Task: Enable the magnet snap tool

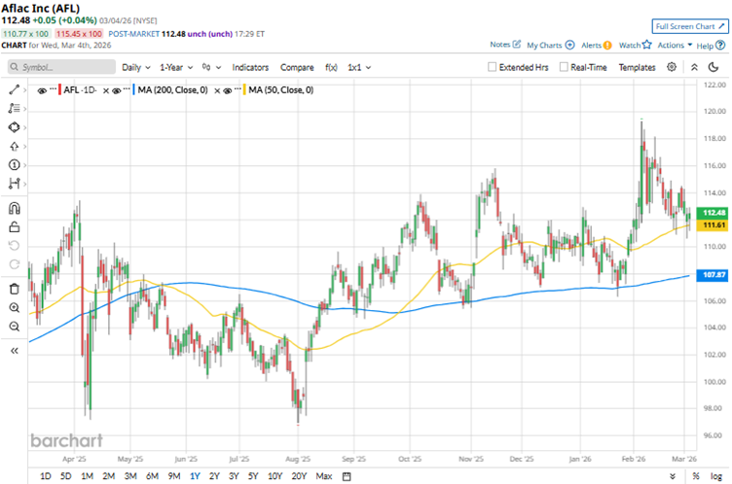Action: (x=14, y=207)
